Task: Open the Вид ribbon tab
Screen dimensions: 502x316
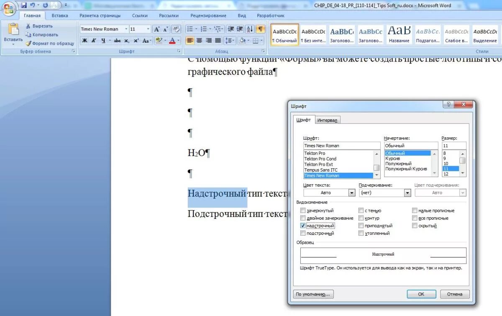Action: (242, 15)
